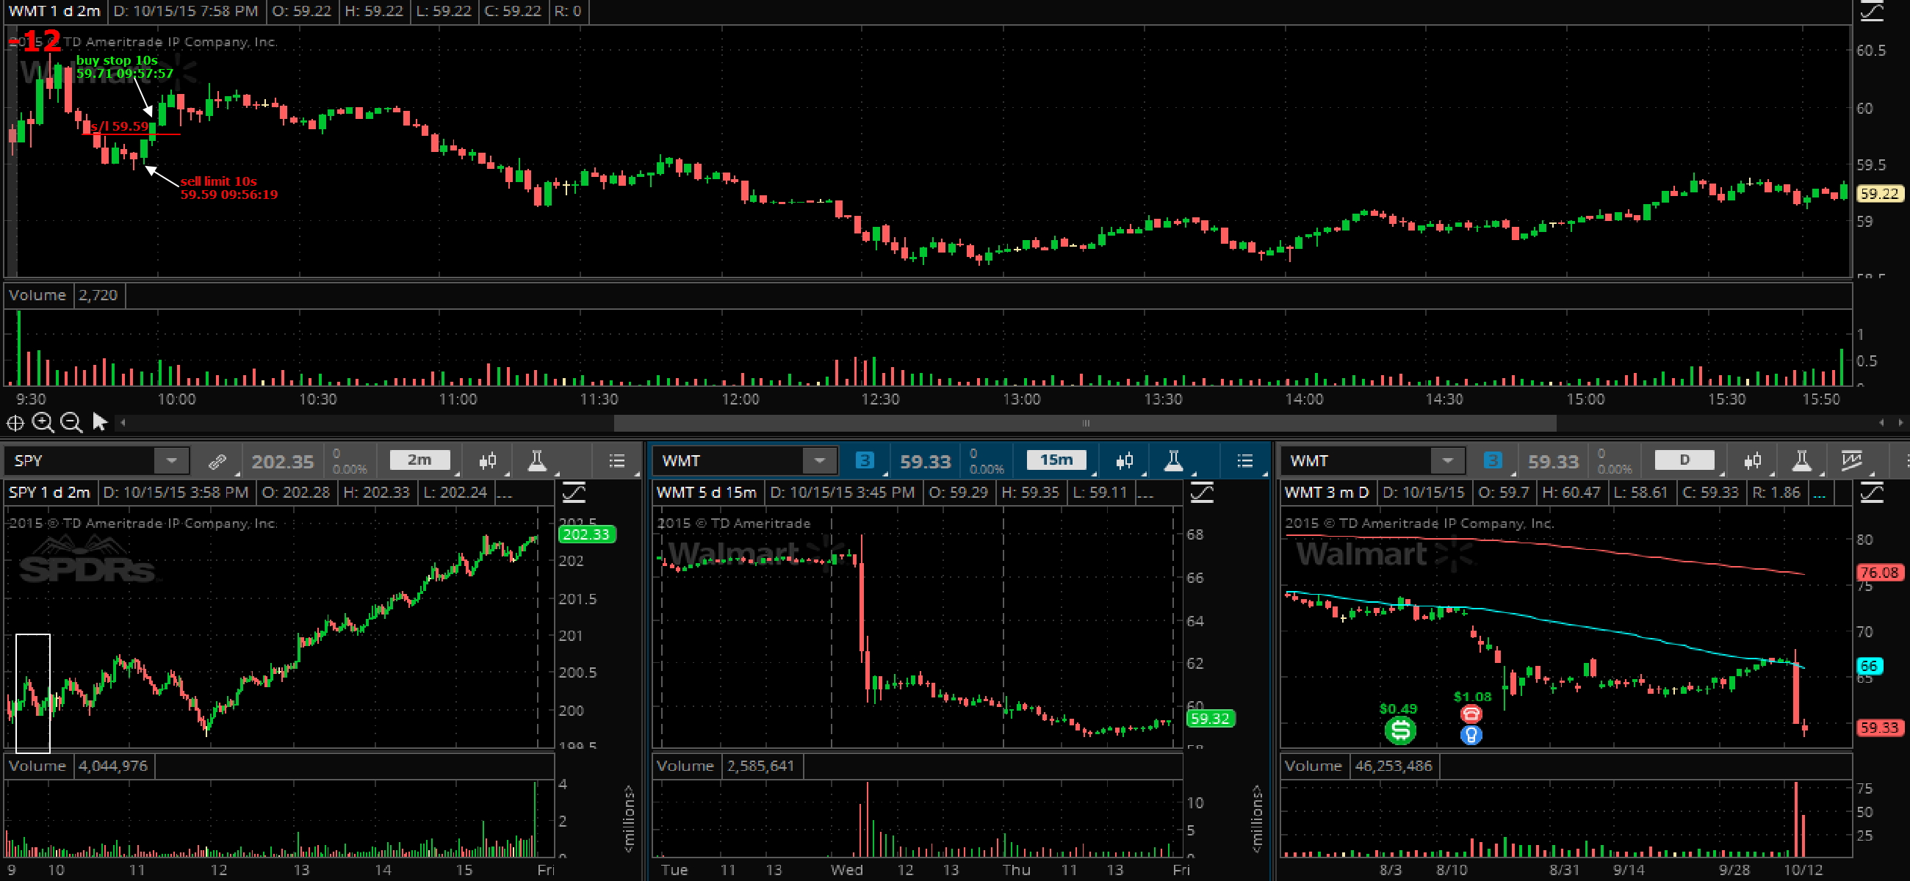Click blue link badge 3 on WMT 15m chart
Image resolution: width=1910 pixels, height=881 pixels.
pyautogui.click(x=865, y=461)
